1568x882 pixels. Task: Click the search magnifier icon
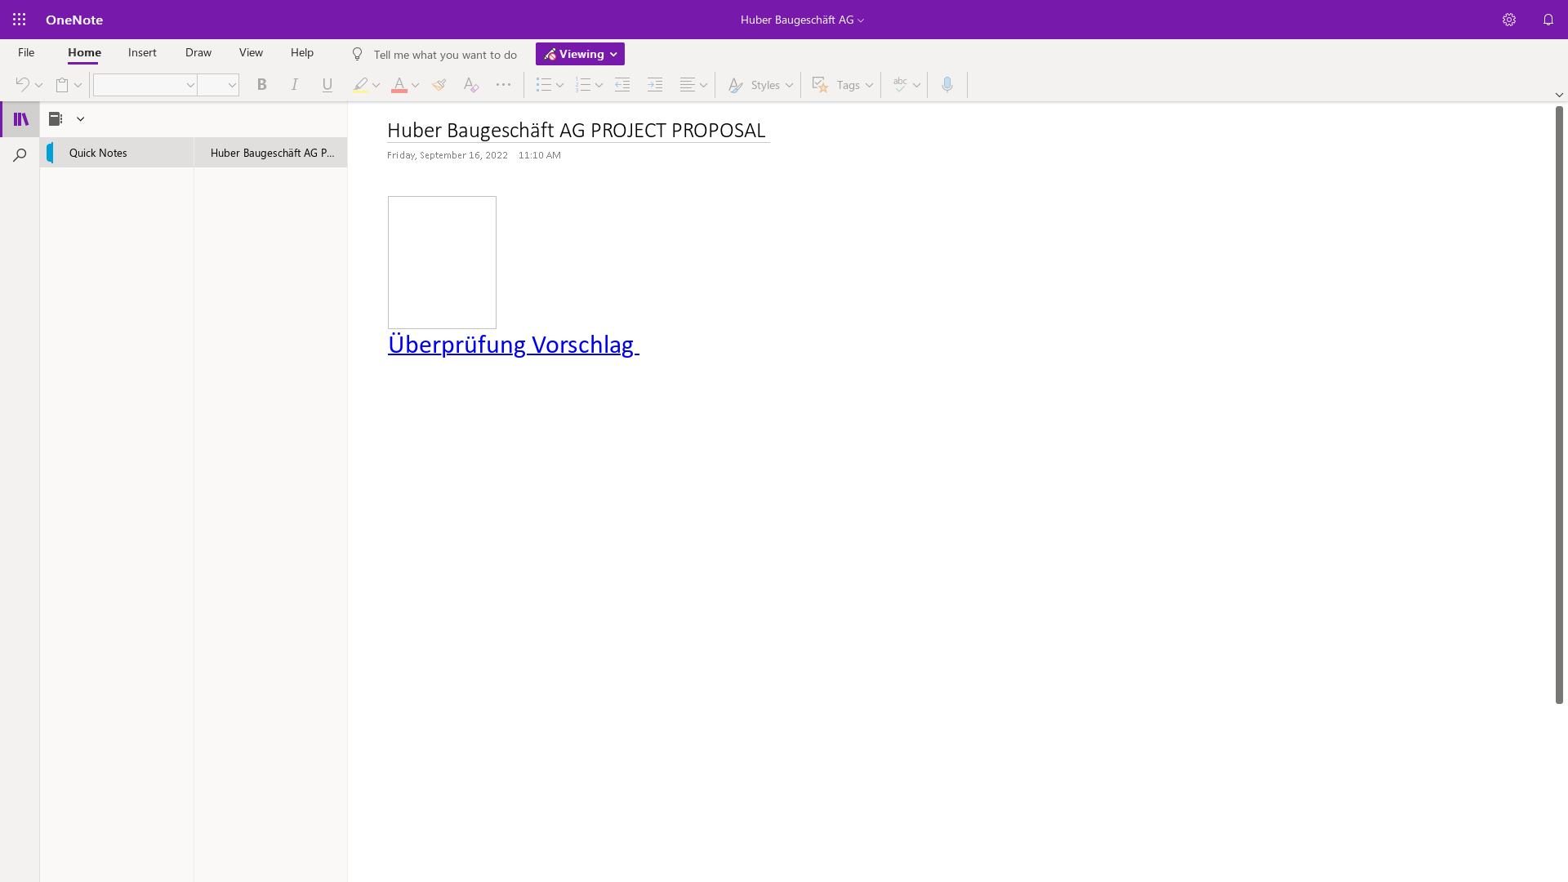pyautogui.click(x=20, y=155)
